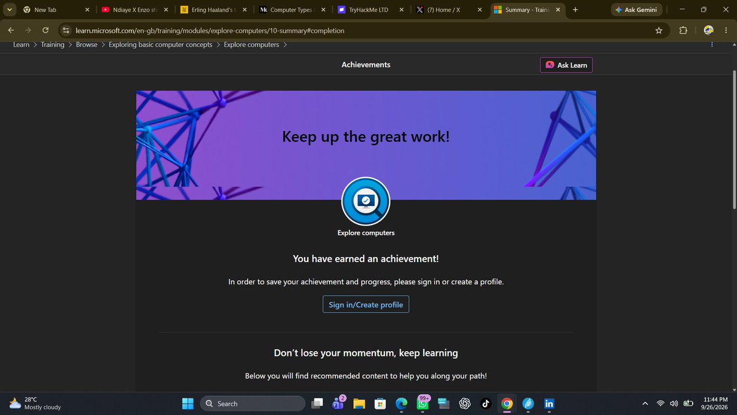This screenshot has width=737, height=415.
Task: Open Microsoft Teams from the taskbar
Action: 338,403
